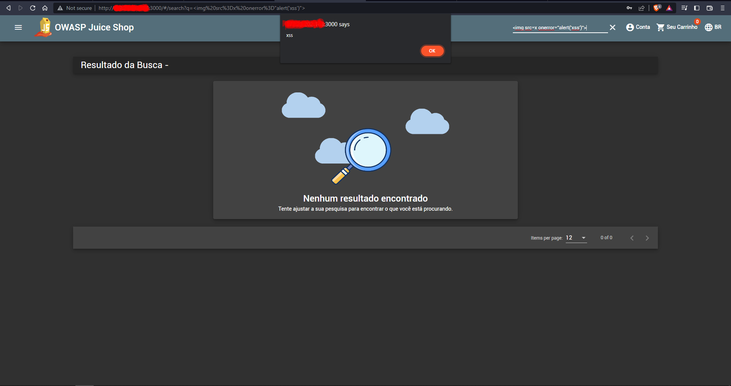Open Brave Rewards triangle icon
This screenshot has width=731, height=386.
669,8
